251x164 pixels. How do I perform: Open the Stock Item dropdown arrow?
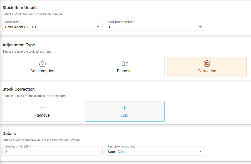click(x=98, y=27)
